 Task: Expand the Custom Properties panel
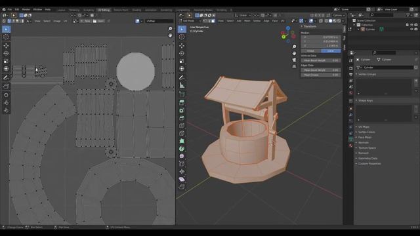[x=369, y=164]
